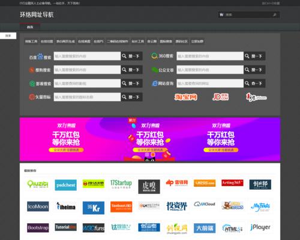This screenshot has height=240, width=300.
Task: Open the Bootstrap logo
Action: pyautogui.click(x=38, y=228)
